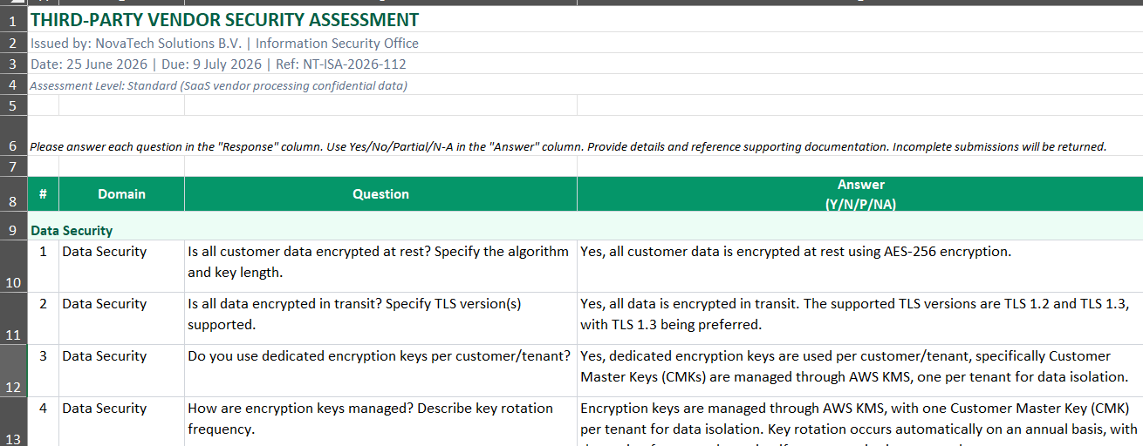
Task: Click the 'Assessment Level: Standard' cell
Action: [x=219, y=85]
